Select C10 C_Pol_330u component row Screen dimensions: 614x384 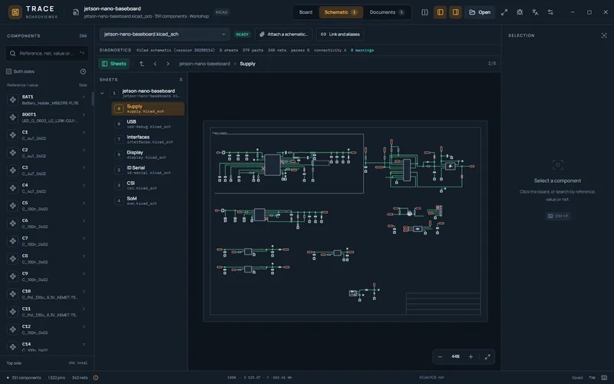(x=47, y=294)
